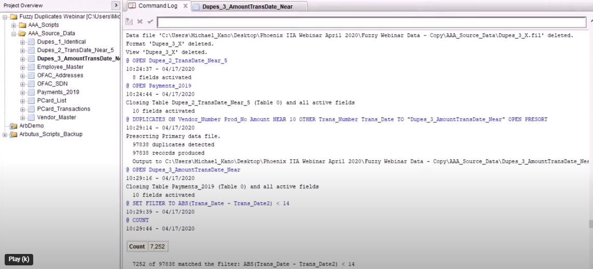Select the Command Log tab

click(157, 6)
